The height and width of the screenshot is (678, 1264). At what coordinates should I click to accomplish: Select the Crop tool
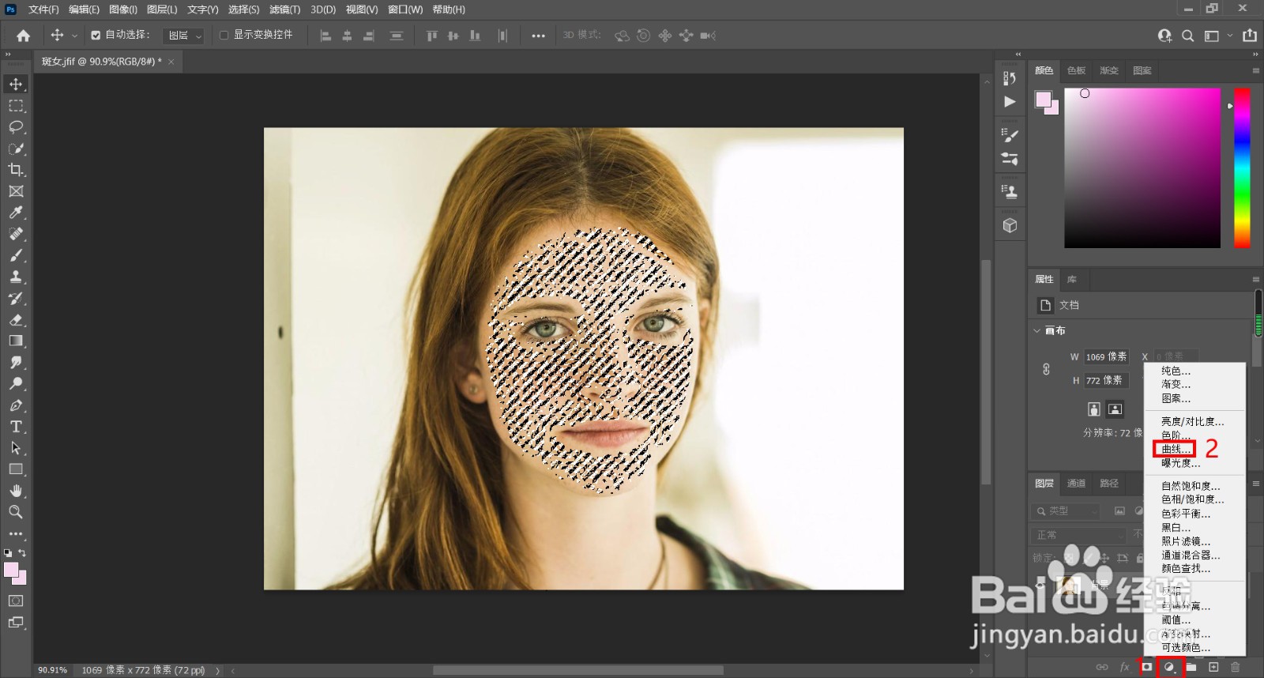pos(16,170)
